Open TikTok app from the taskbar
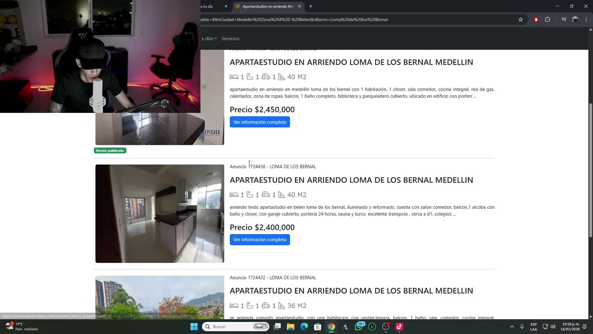This screenshot has width=593, height=334. pos(399,327)
